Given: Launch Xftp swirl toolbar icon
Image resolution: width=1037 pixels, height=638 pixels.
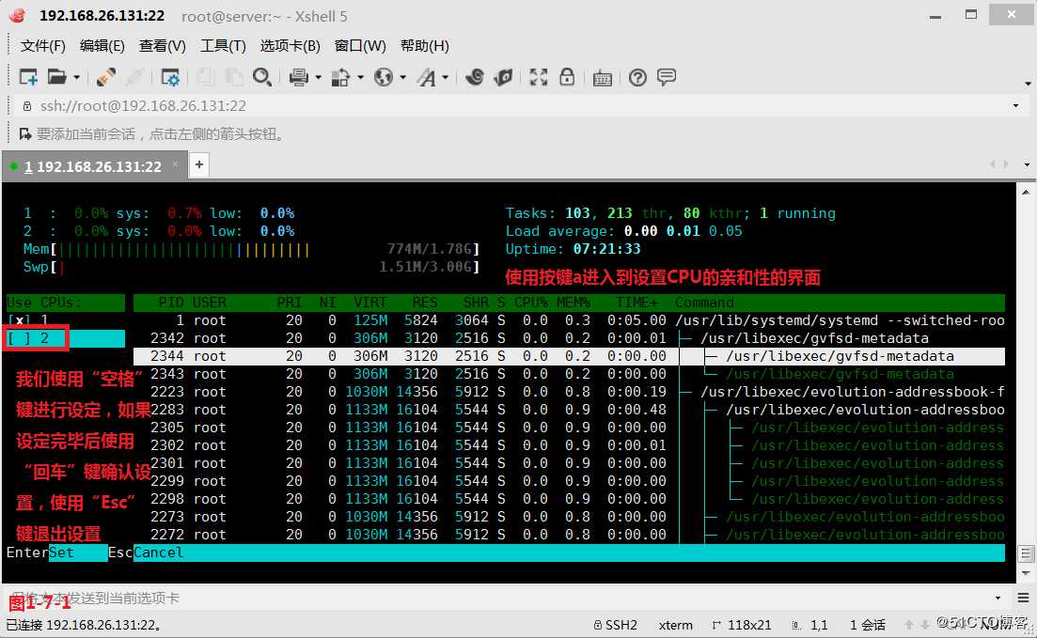Looking at the screenshot, I should (x=474, y=77).
